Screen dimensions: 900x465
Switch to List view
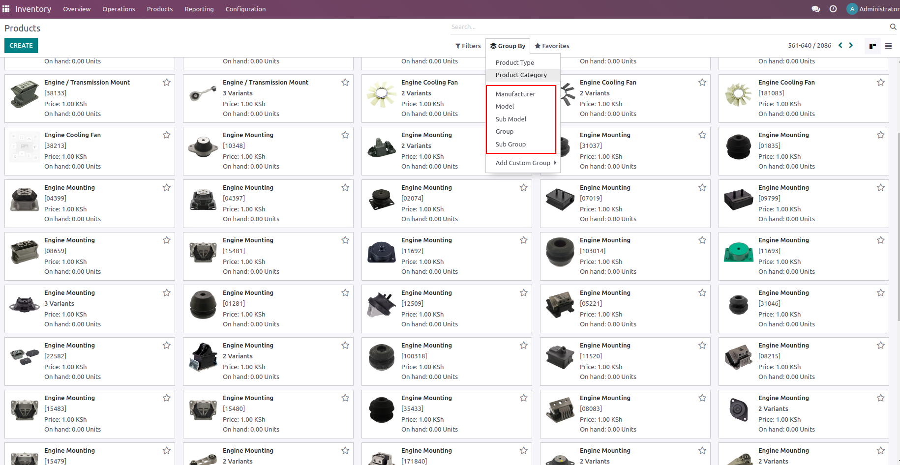point(888,46)
